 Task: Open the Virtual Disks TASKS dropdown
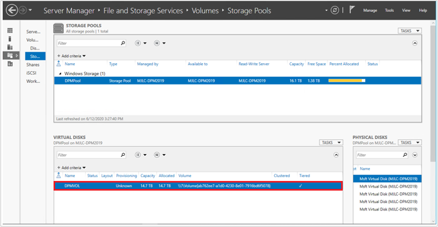331,143
